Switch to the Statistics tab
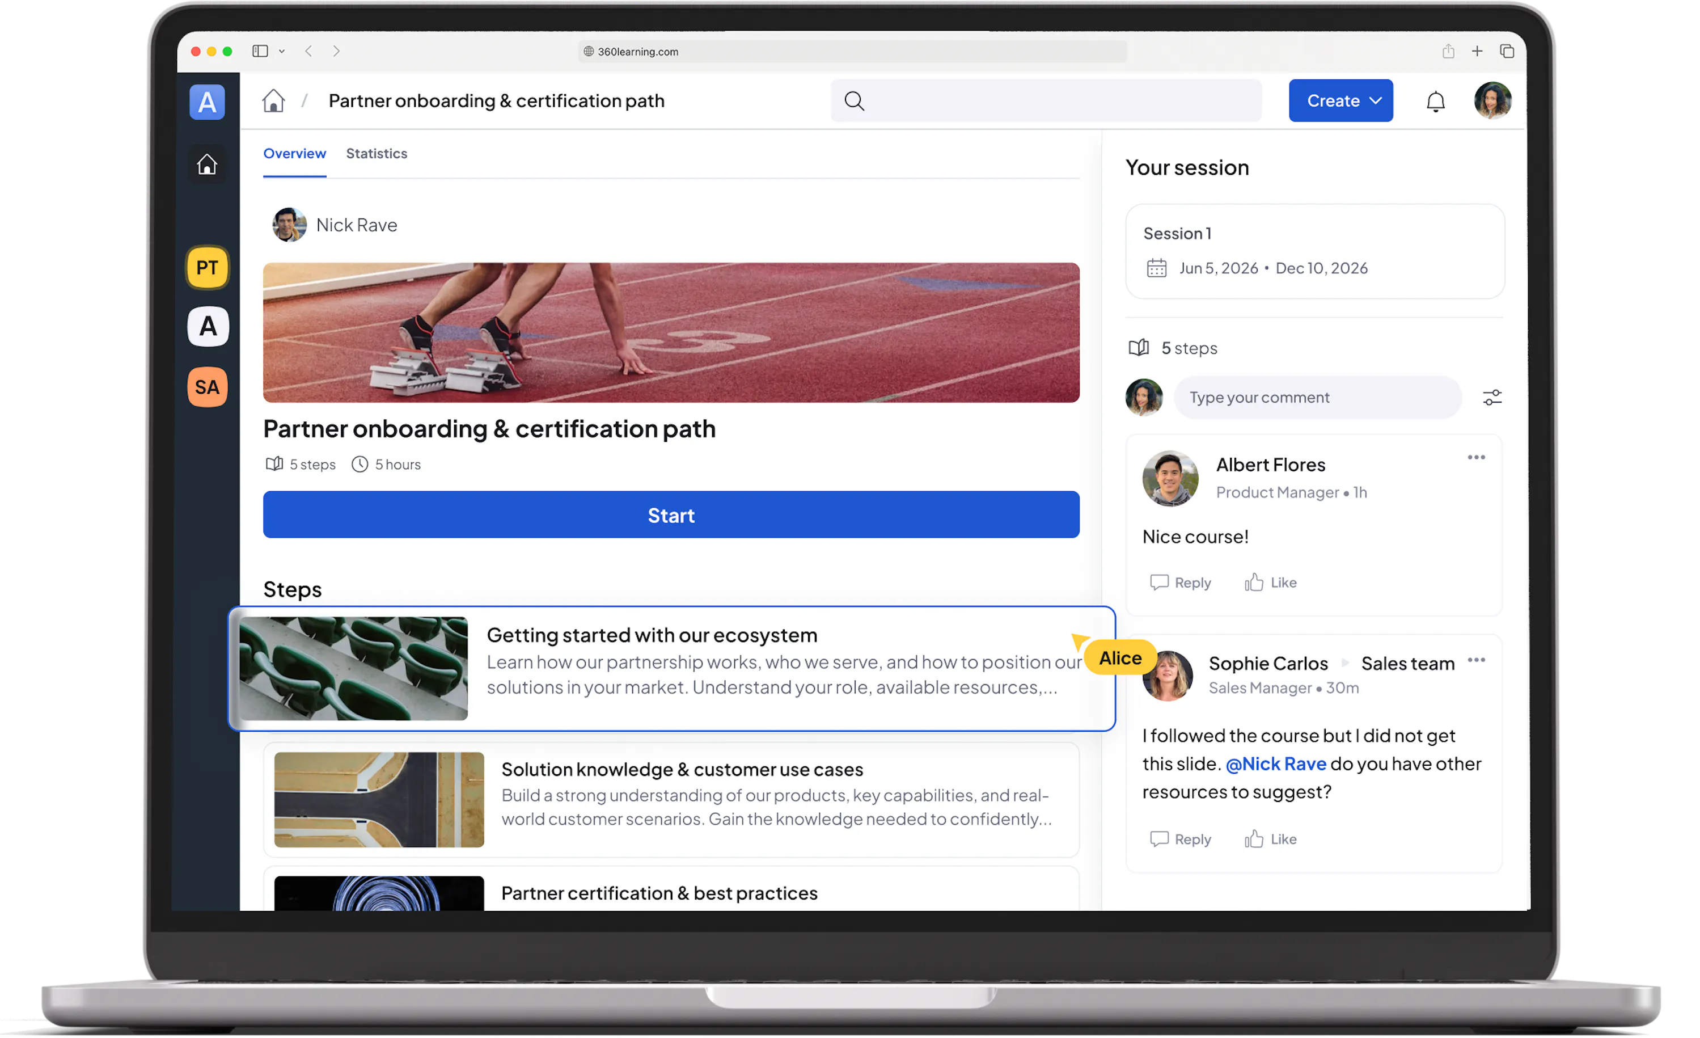This screenshot has width=1700, height=1038. click(x=376, y=153)
